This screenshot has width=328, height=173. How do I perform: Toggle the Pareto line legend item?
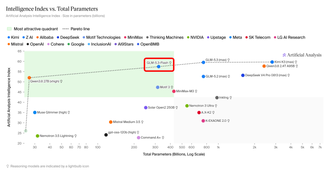coord(76,29)
